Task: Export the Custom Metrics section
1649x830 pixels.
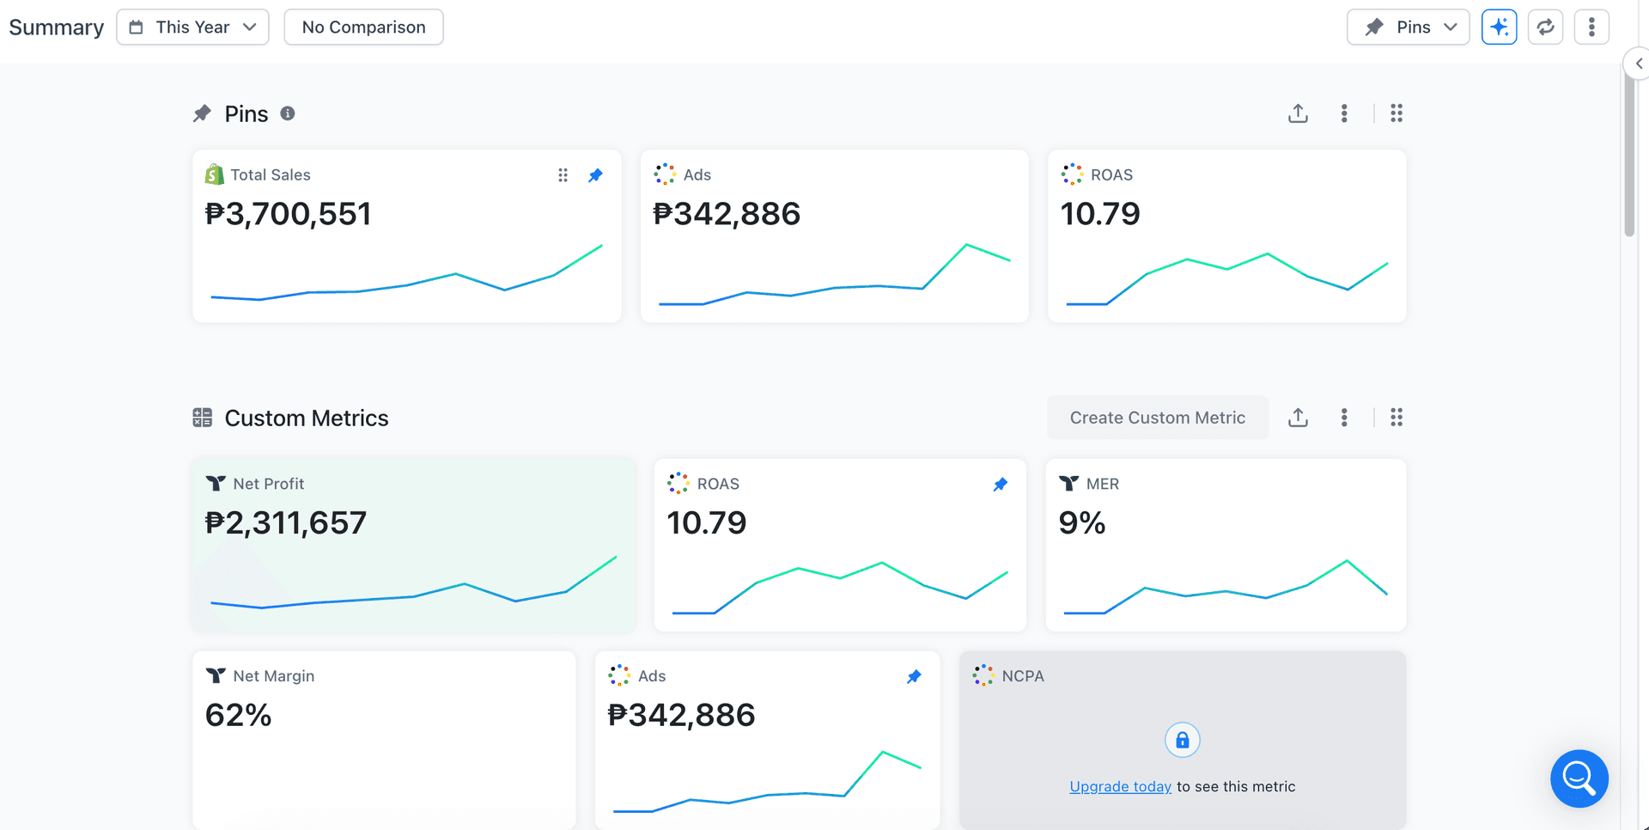Action: point(1298,418)
